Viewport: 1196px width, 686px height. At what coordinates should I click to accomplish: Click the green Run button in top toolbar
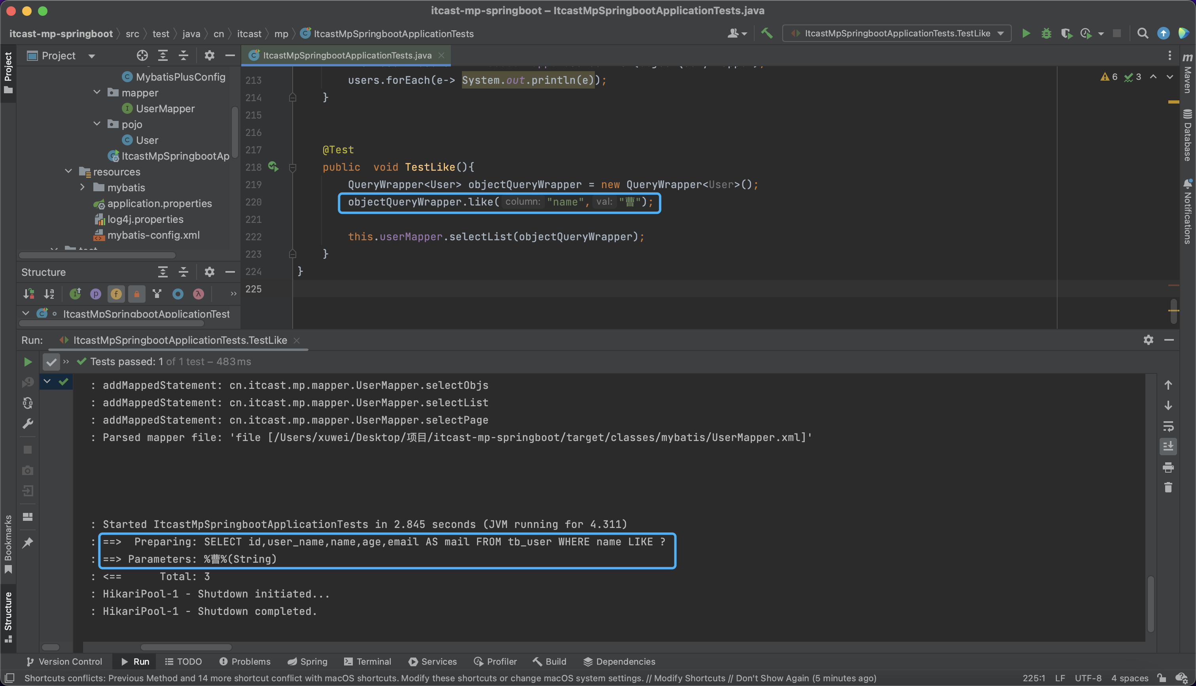[1026, 34]
